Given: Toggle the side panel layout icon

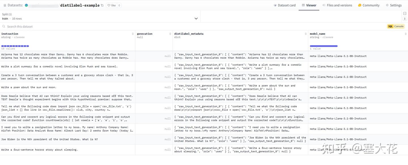Looking at the screenshot, I should (x=405, y=13).
